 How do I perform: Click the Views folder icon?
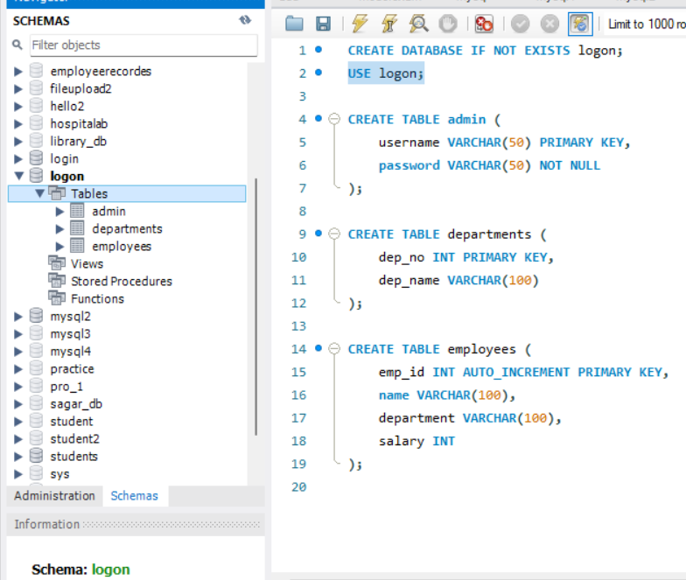(x=57, y=262)
